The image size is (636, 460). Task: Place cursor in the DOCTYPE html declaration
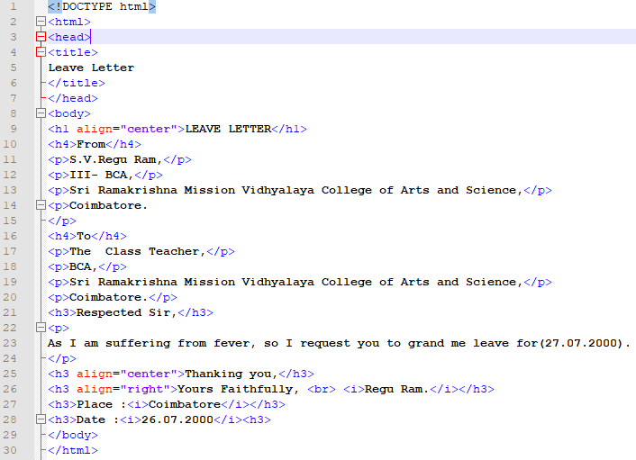(102, 6)
